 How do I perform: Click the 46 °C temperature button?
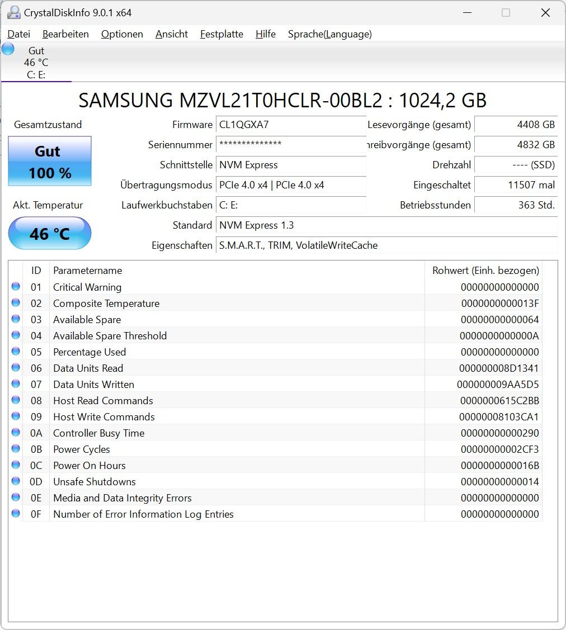(50, 234)
